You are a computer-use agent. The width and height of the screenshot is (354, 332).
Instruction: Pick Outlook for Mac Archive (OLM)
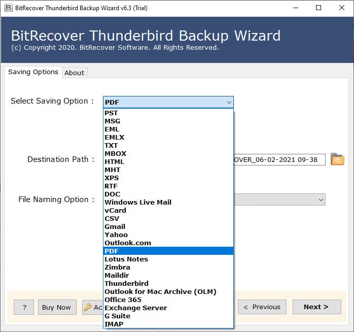click(168, 292)
